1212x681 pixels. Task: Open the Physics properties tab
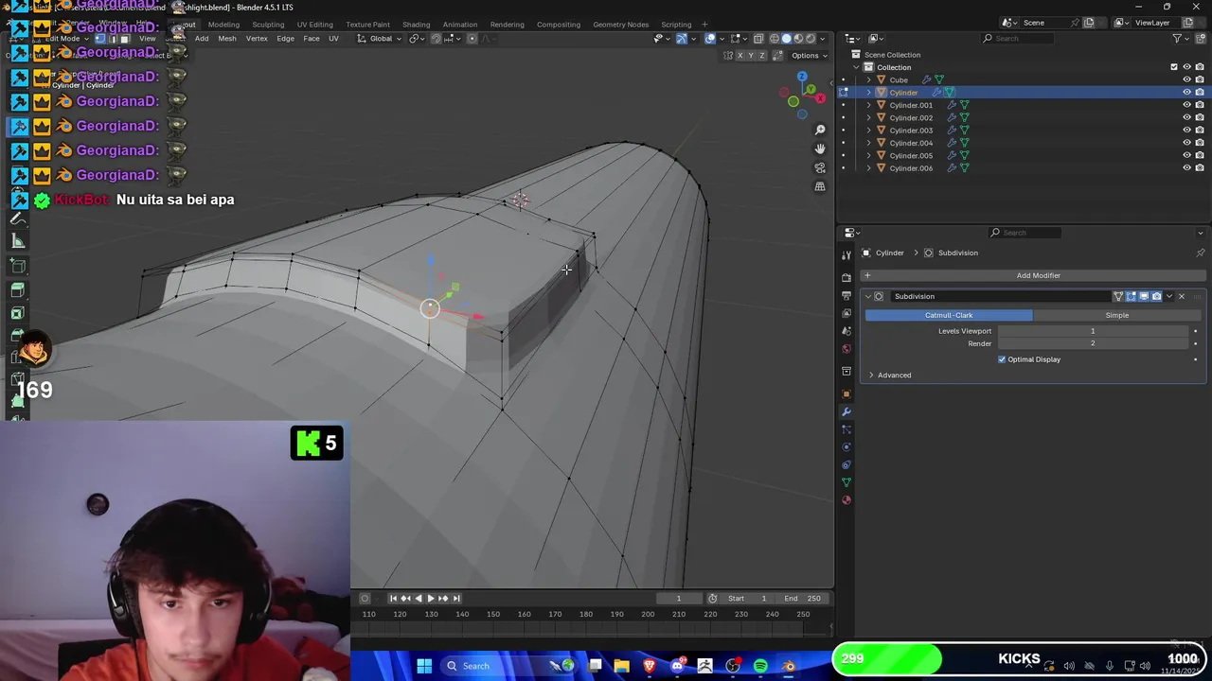(x=847, y=446)
